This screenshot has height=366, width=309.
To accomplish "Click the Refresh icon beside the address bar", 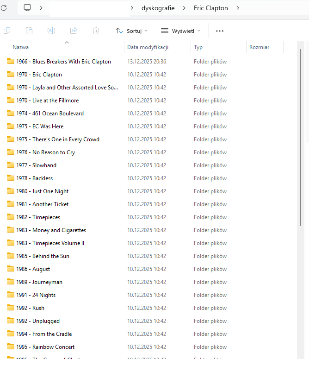I will point(4,8).
